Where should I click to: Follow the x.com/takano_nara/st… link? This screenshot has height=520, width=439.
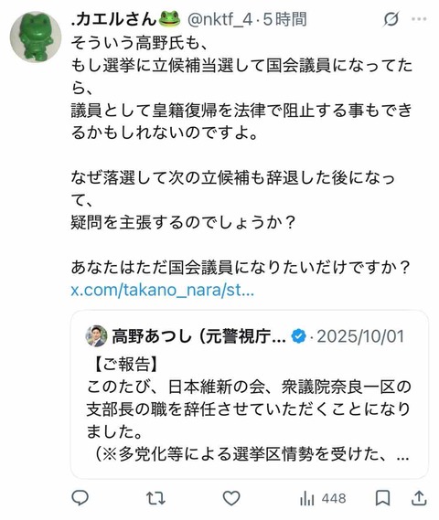point(162,290)
